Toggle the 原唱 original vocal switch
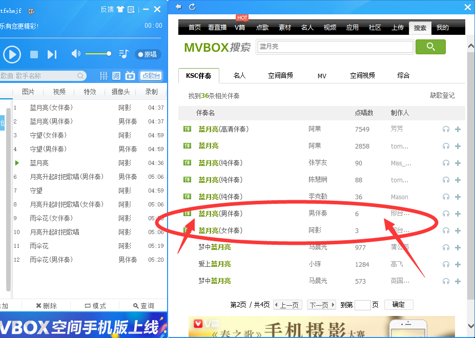475x338 pixels. pos(148,54)
